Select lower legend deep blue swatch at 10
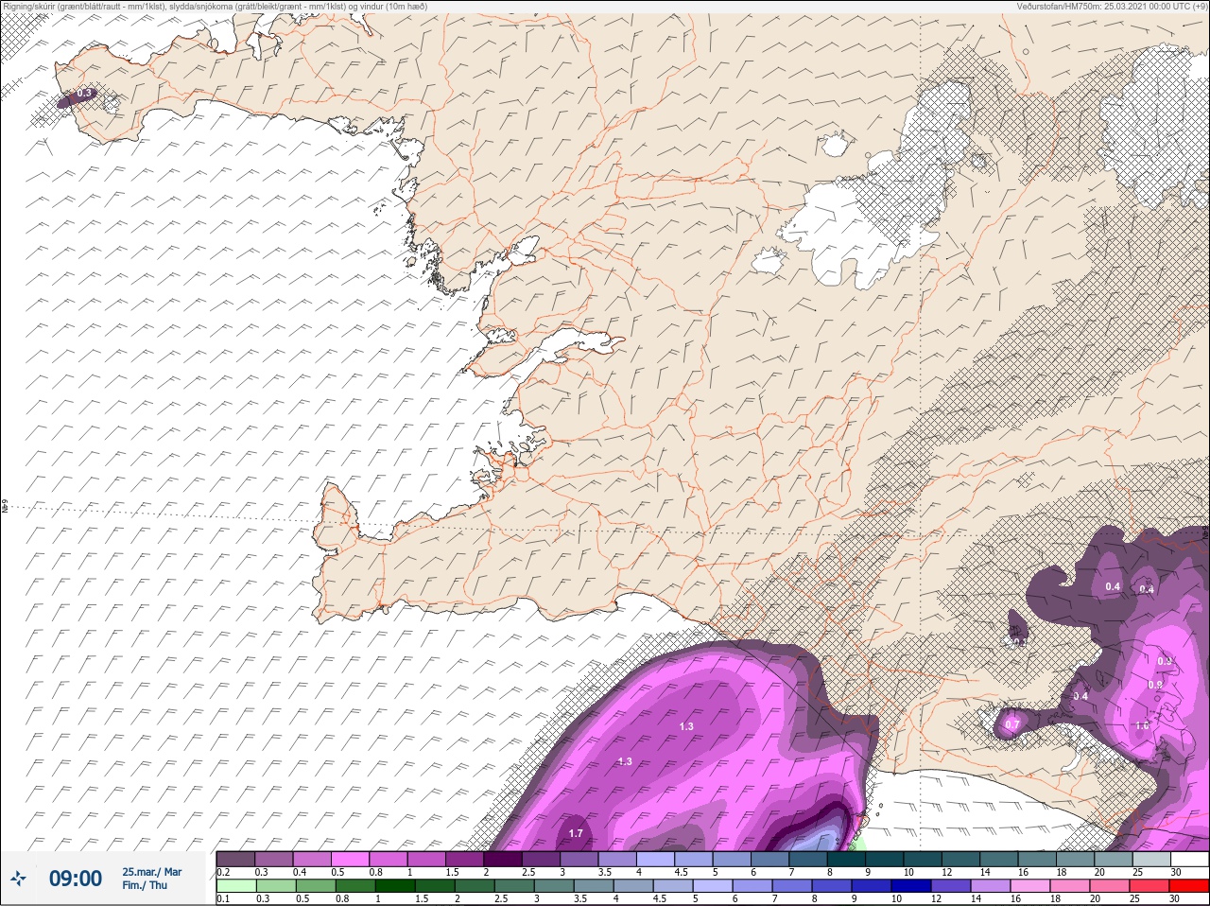Image resolution: width=1210 pixels, height=906 pixels. point(913,886)
